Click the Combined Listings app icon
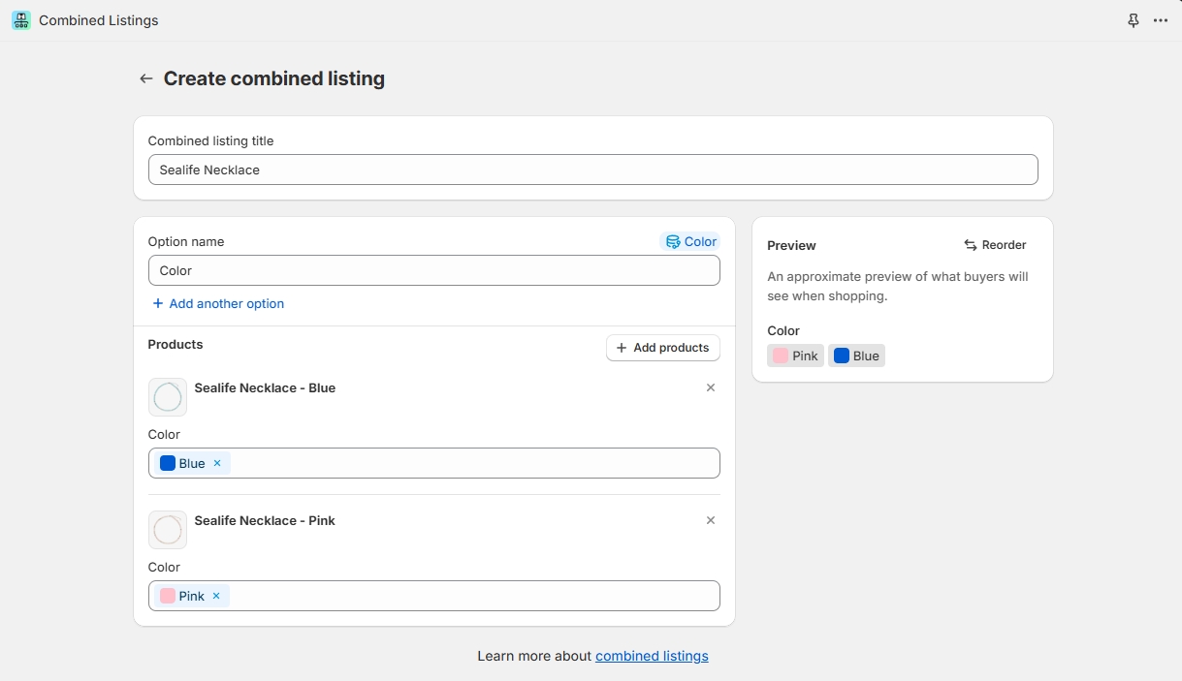 click(20, 20)
